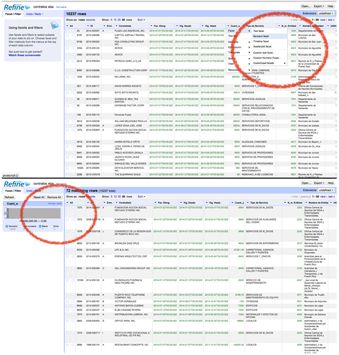Toggle the Numeric checkbox in Cuant_a facet
This screenshot has width=339, height=355.
(x=7, y=226)
